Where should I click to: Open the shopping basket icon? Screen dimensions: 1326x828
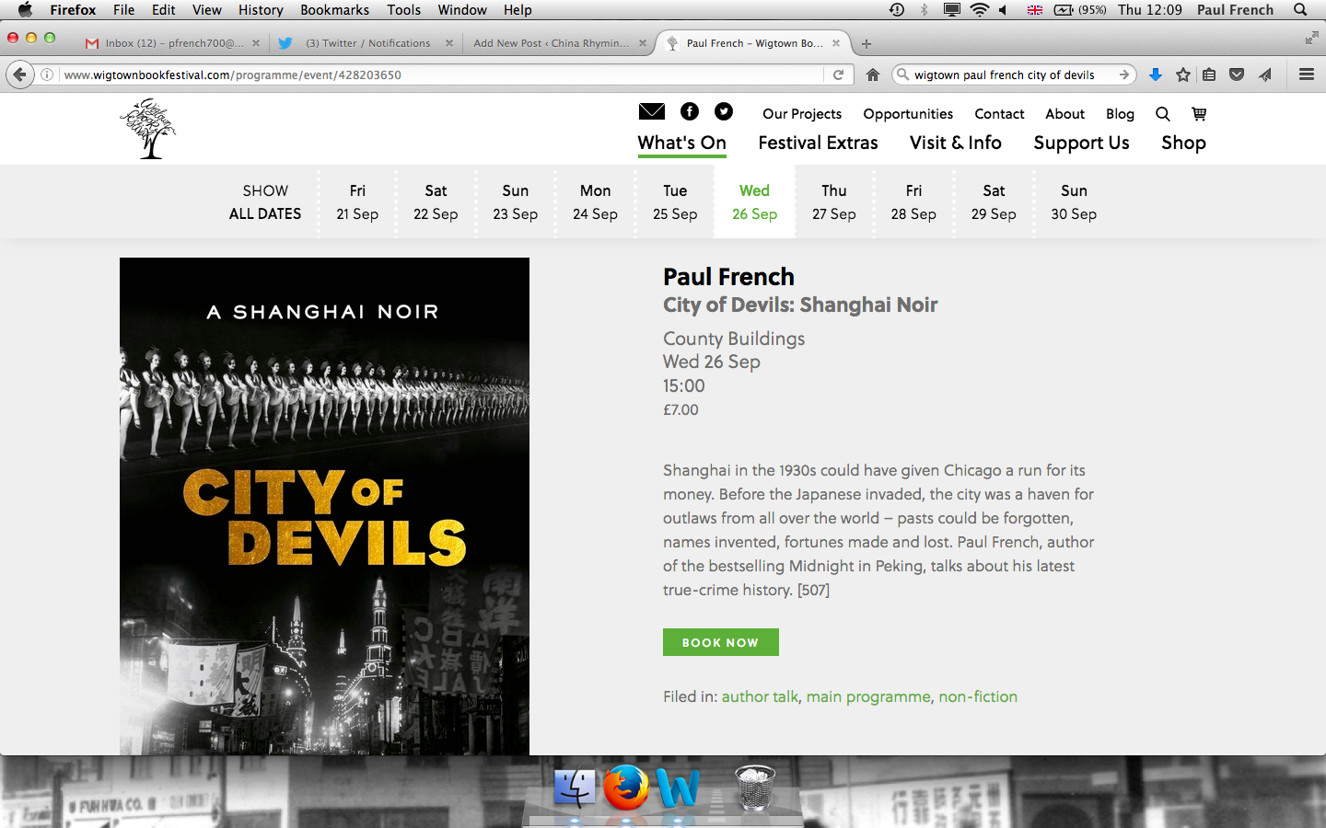(x=1198, y=114)
